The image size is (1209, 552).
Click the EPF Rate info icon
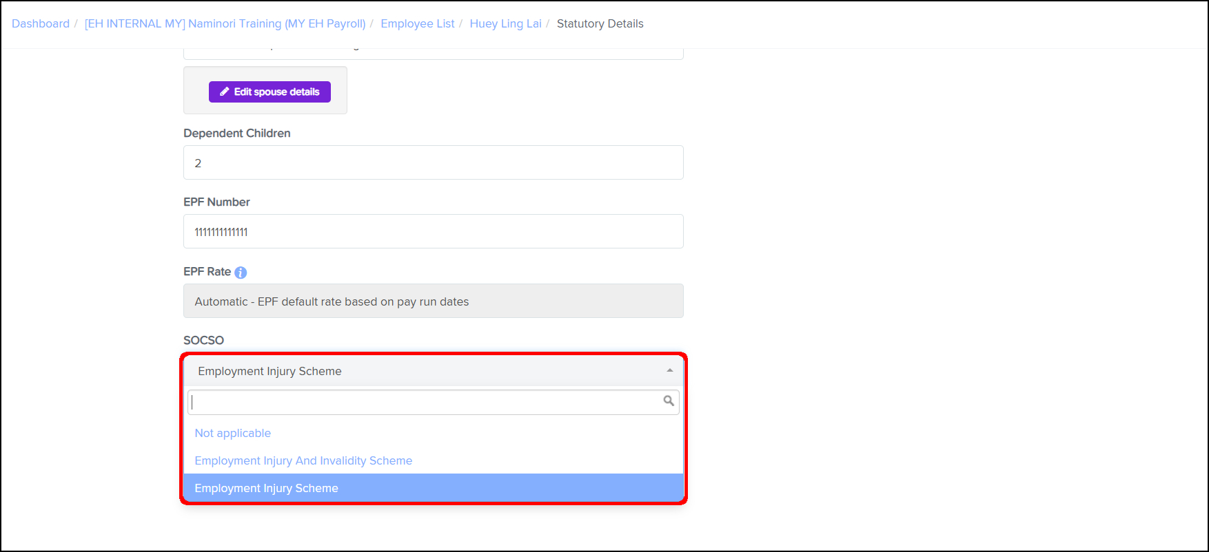pyautogui.click(x=241, y=273)
